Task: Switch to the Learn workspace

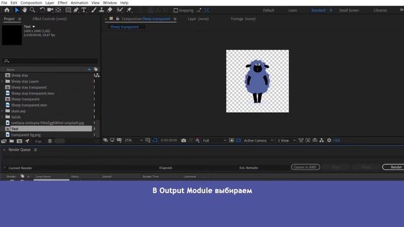Action: coord(293,10)
